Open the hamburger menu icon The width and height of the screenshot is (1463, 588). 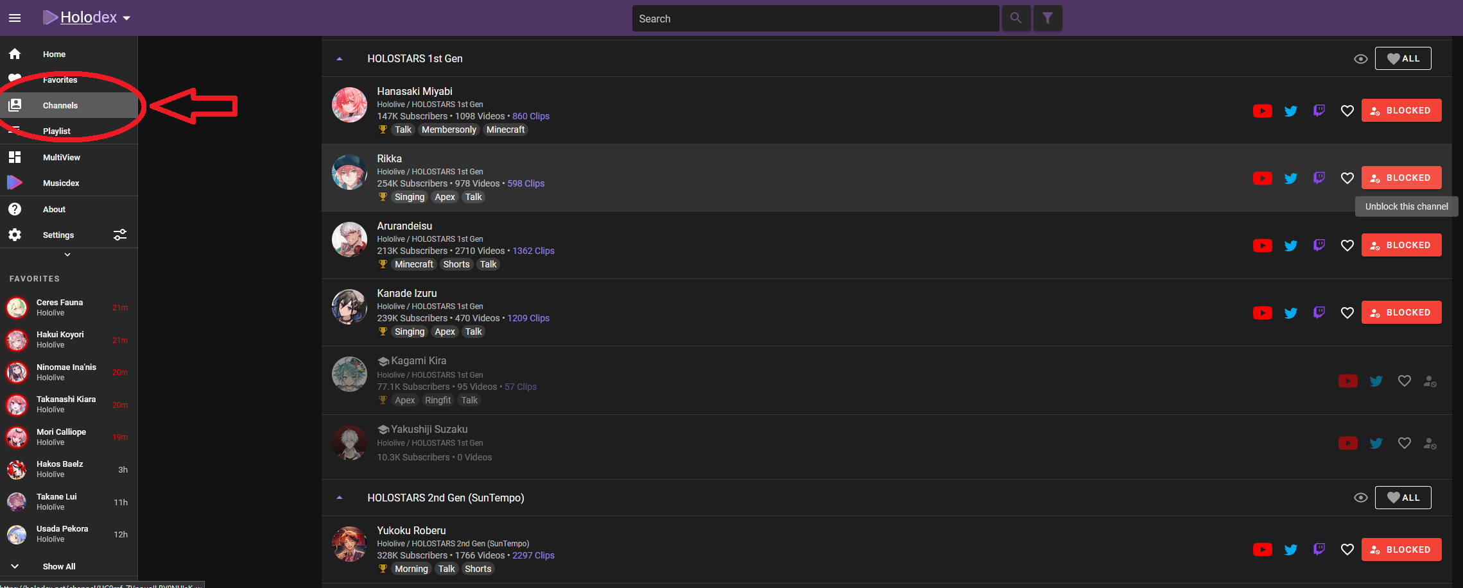click(15, 18)
